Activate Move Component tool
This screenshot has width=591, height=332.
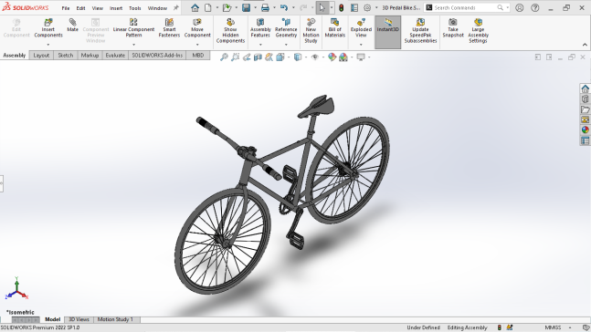click(x=197, y=28)
